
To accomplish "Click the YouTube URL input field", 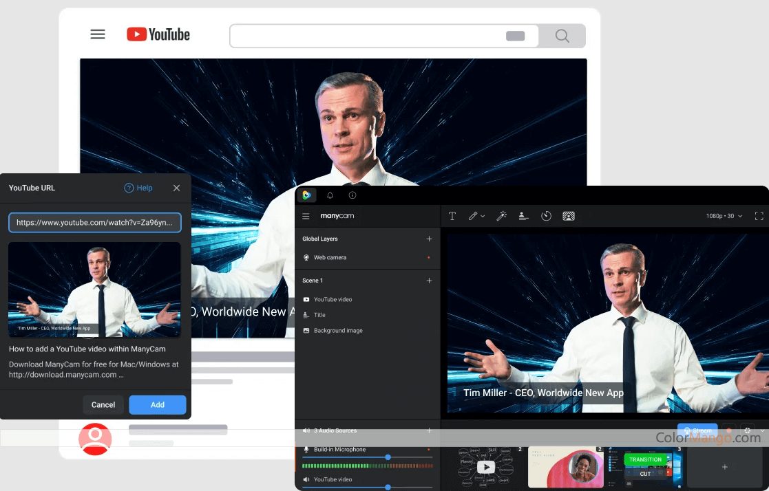I will click(x=94, y=223).
